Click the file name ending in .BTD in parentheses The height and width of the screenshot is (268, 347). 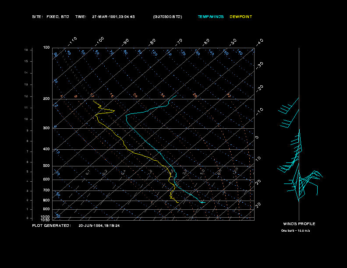coord(167,17)
